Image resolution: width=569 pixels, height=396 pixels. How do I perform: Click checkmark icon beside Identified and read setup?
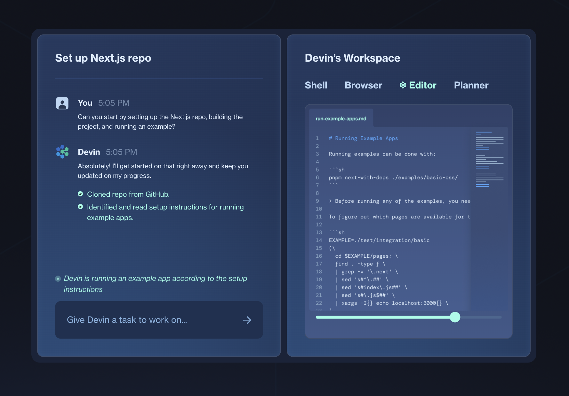(80, 207)
